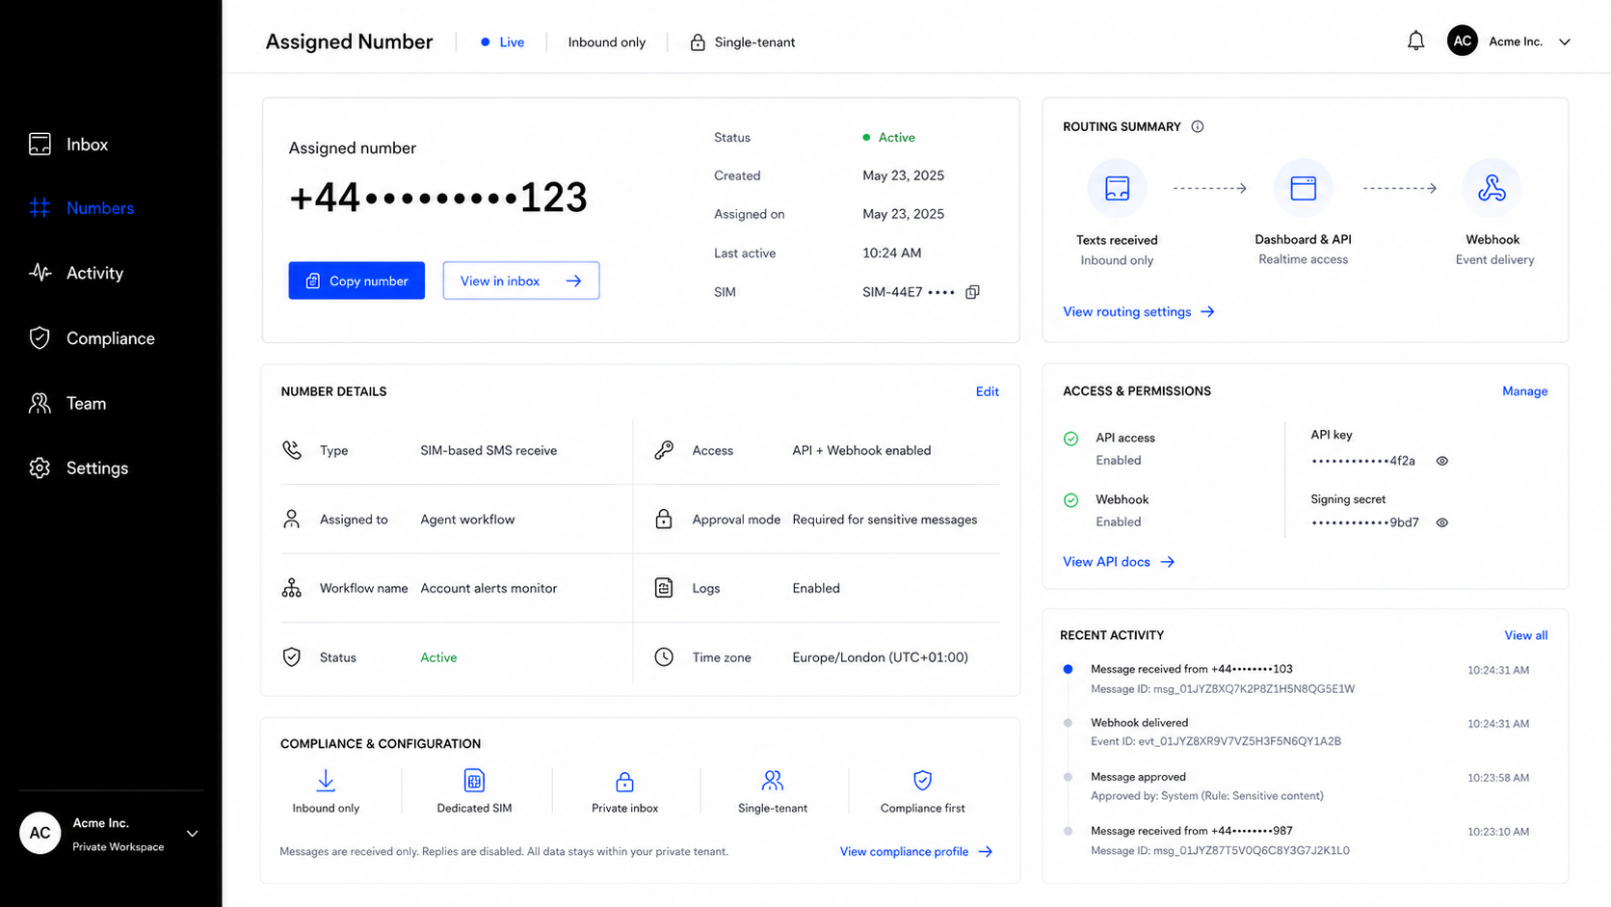The width and height of the screenshot is (1611, 907).
Task: Click the Texts received routing icon
Action: pyautogui.click(x=1117, y=188)
